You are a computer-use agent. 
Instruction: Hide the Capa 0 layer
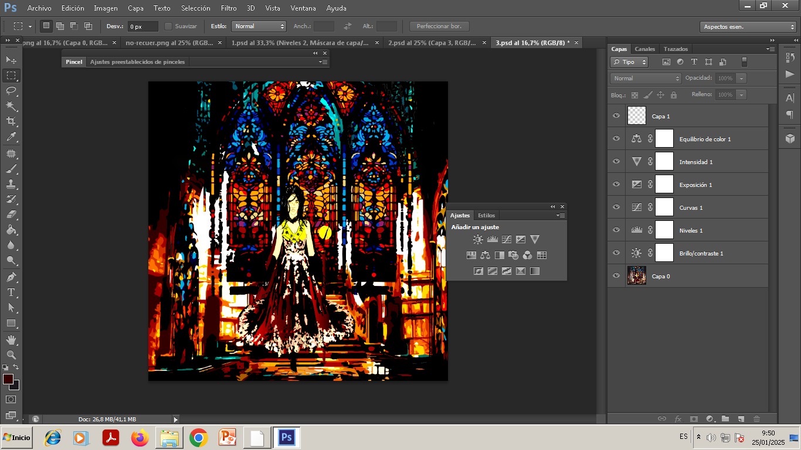[616, 276]
